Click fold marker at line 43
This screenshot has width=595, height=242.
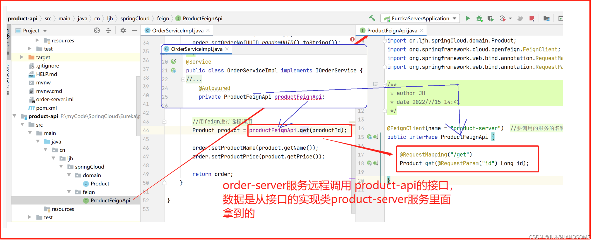(164, 121)
